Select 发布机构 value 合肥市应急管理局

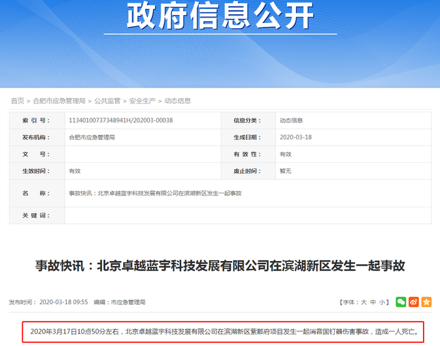[x=92, y=137]
